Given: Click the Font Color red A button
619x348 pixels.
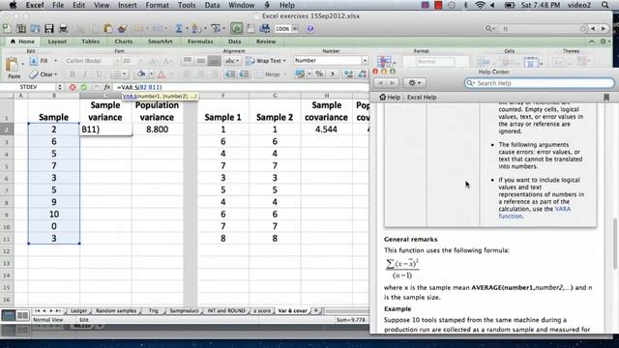Looking at the screenshot, I should [x=162, y=74].
